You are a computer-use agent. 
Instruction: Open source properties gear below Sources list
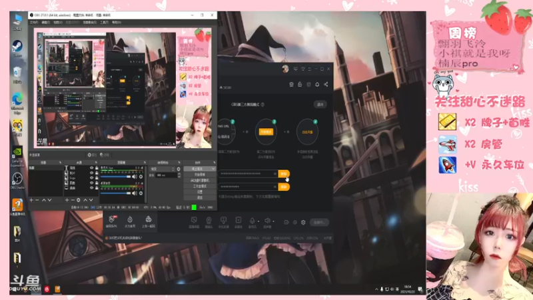click(79, 199)
